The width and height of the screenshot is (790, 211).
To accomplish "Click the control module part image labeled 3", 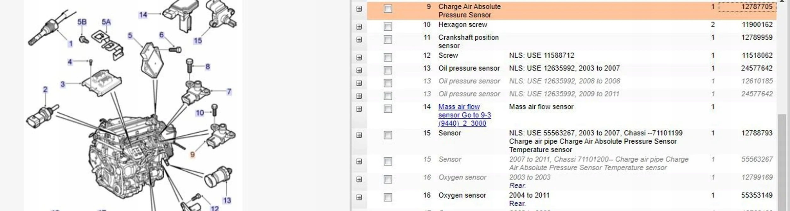I will click(102, 81).
